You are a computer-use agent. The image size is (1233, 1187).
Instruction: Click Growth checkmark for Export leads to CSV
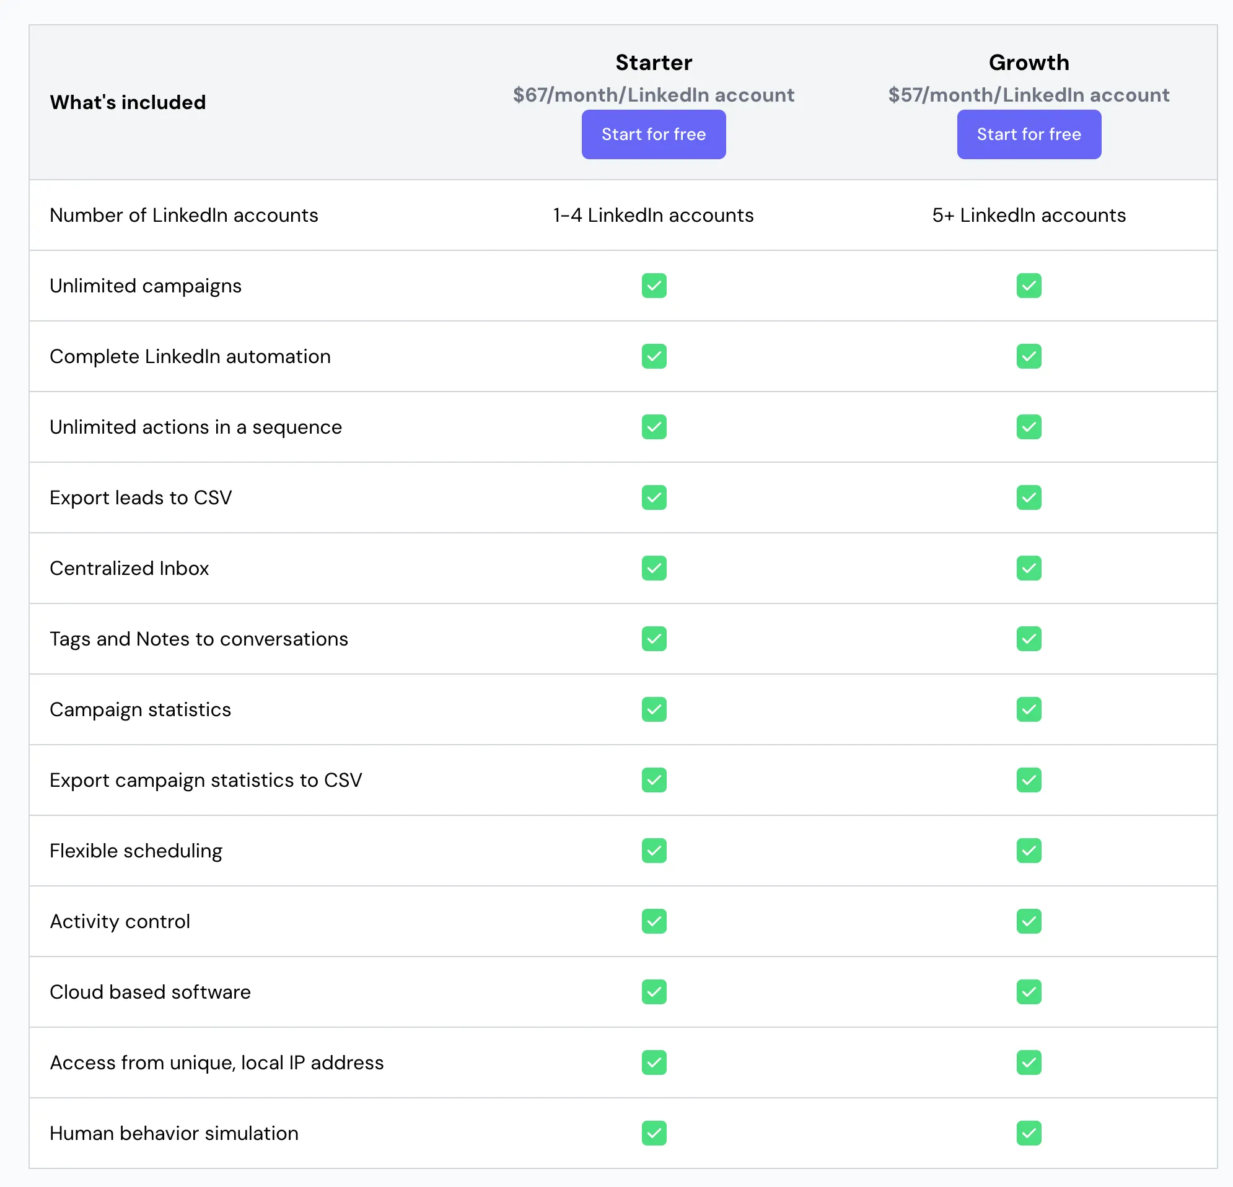click(1029, 497)
